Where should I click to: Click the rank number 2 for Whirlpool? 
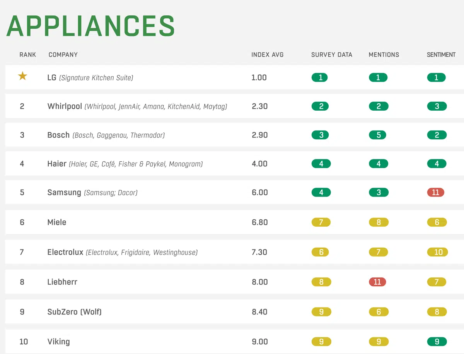(22, 106)
